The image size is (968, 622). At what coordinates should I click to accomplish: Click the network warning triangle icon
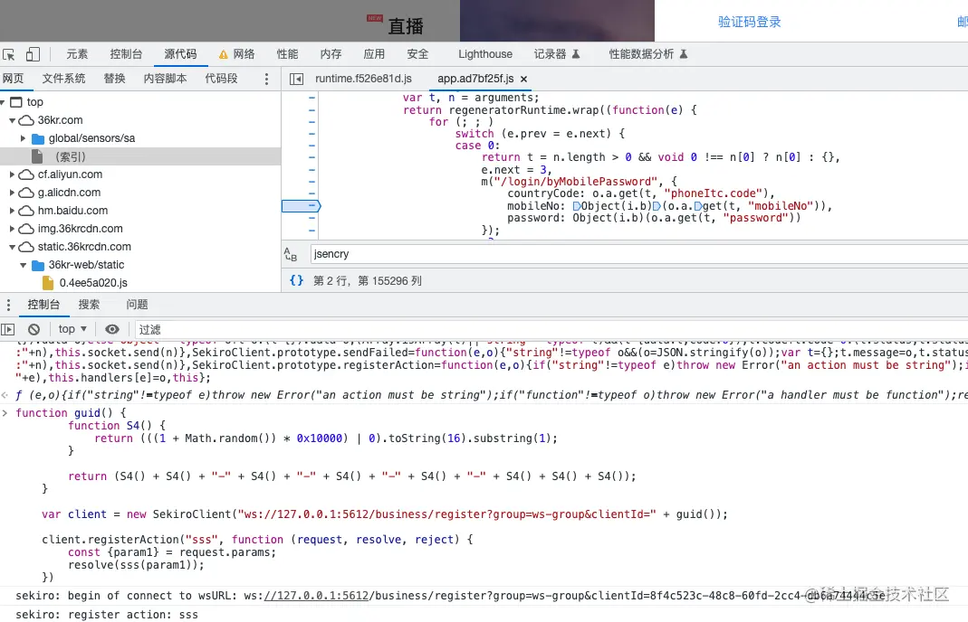click(224, 55)
